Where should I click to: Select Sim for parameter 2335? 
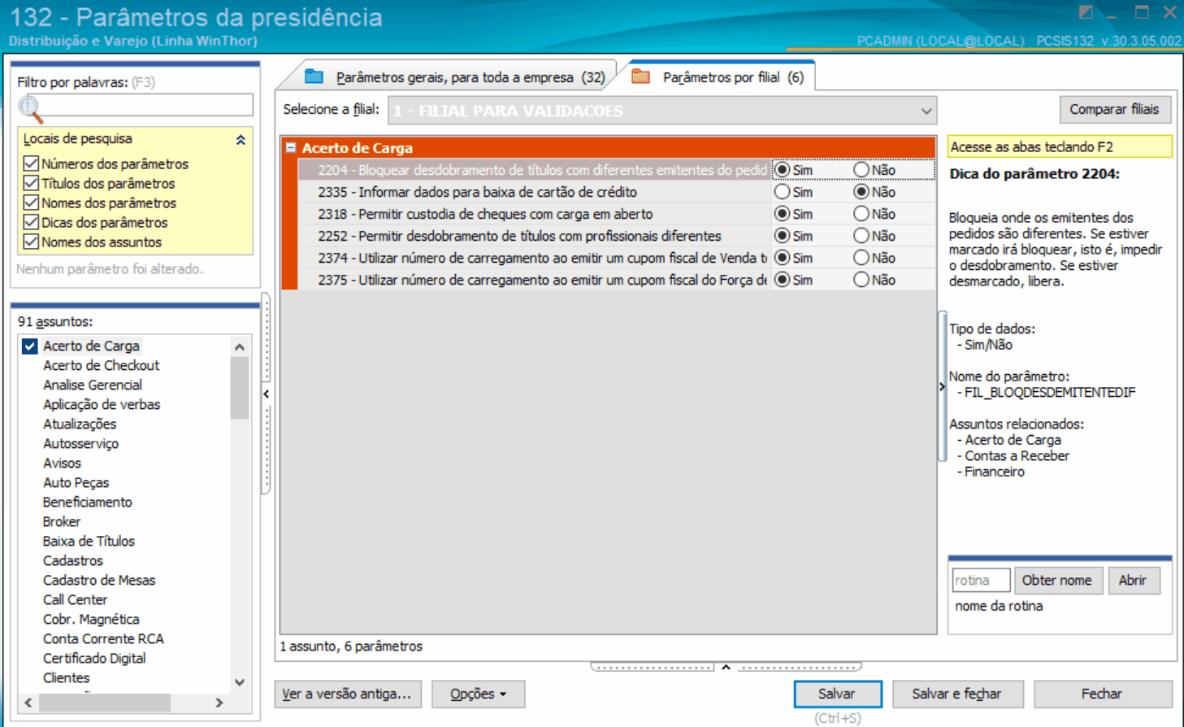[x=782, y=192]
